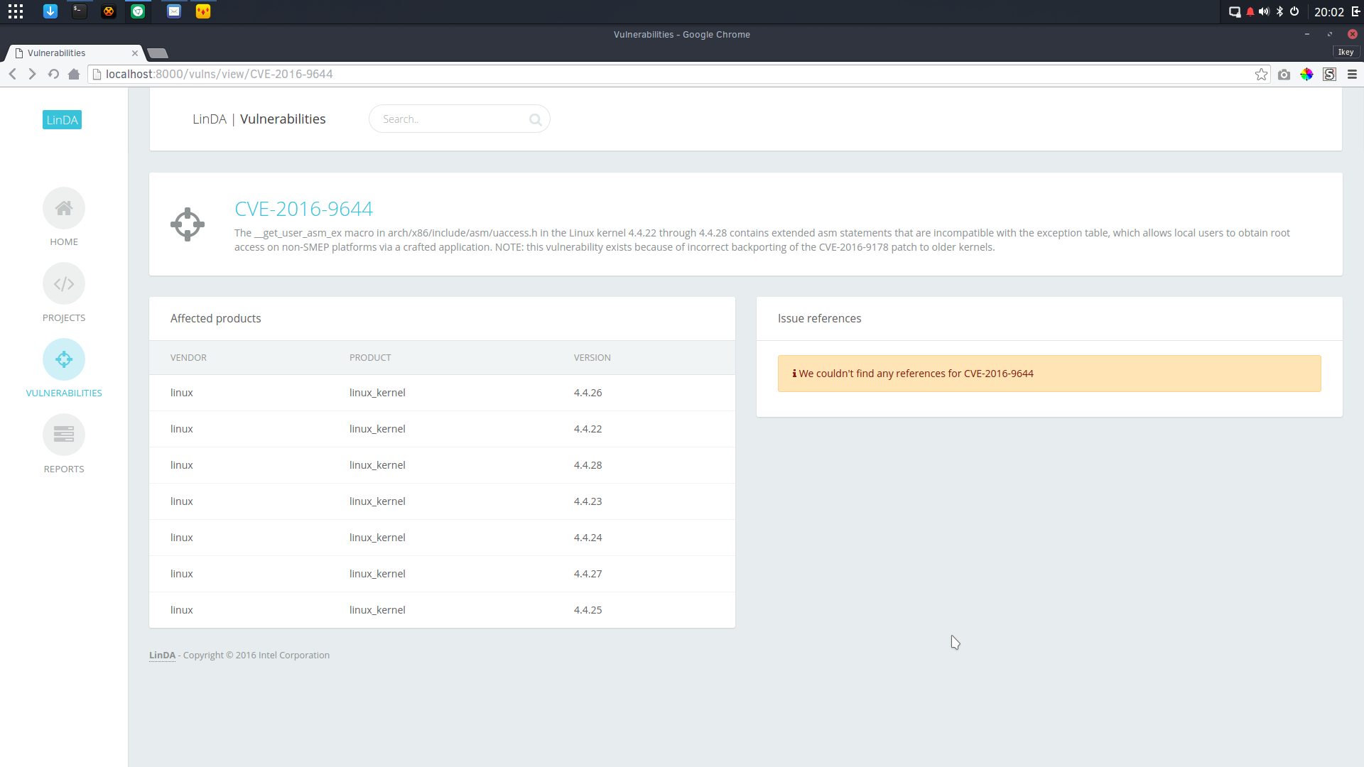
Task: Click the VENDOR column header
Action: (x=188, y=358)
